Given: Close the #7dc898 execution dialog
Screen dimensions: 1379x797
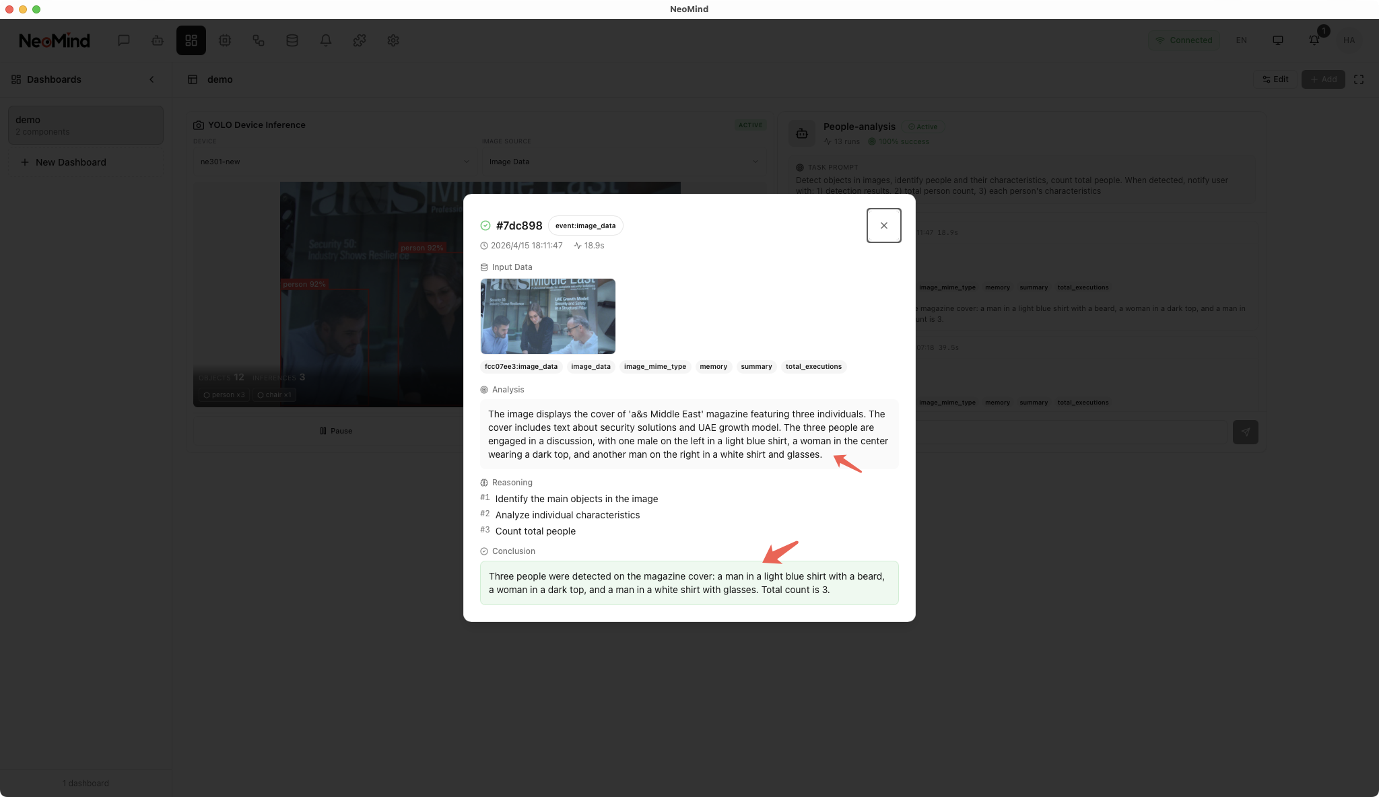Looking at the screenshot, I should click(x=883, y=226).
